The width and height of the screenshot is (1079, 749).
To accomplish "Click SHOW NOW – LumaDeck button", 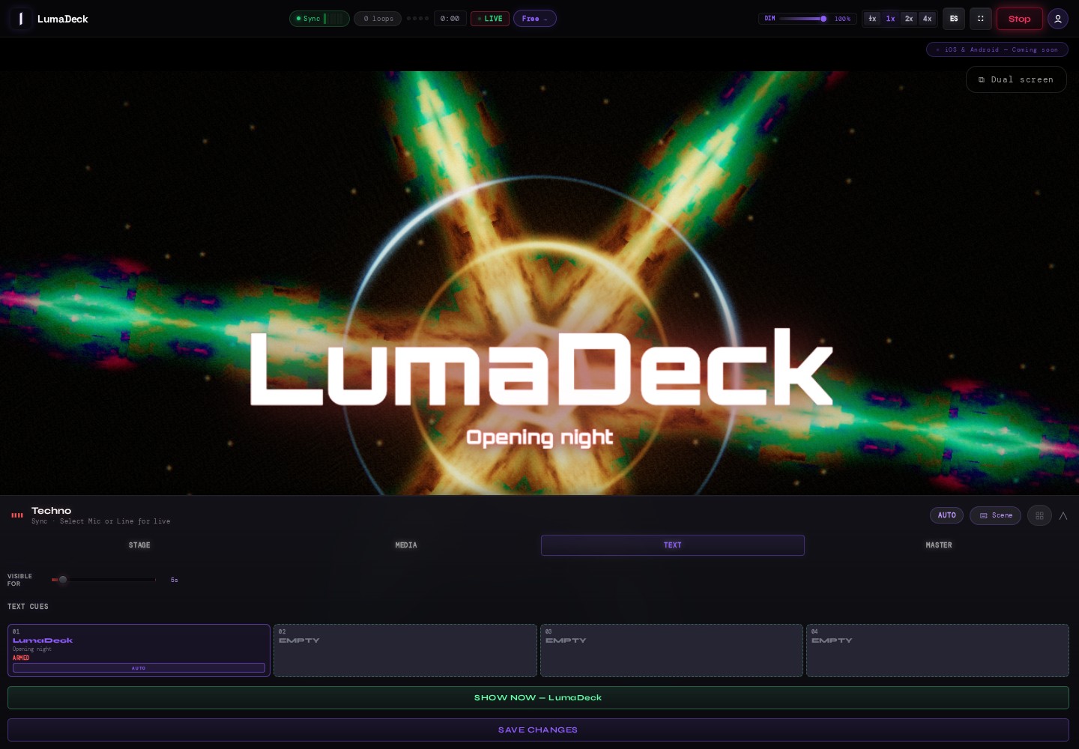I will pos(538,697).
